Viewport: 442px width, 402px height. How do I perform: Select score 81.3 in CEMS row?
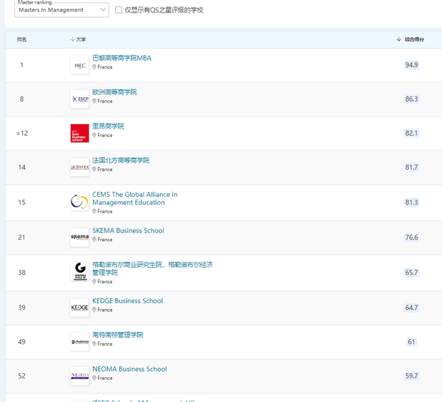coord(412,202)
